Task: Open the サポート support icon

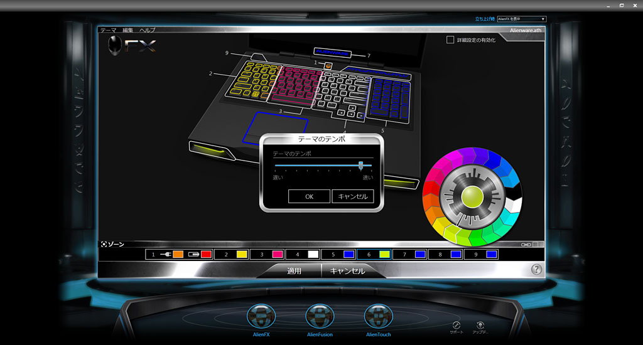Action: [x=457, y=326]
